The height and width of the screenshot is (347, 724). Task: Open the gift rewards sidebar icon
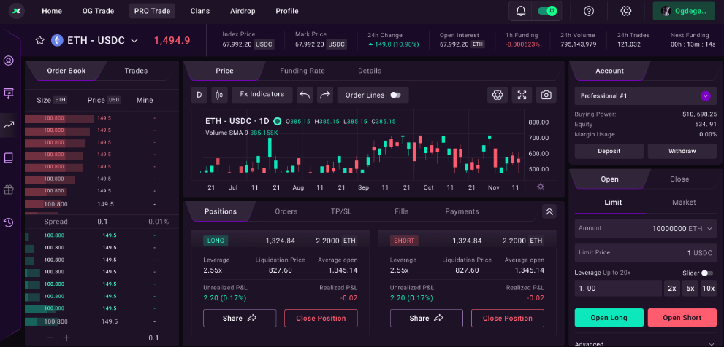point(9,190)
